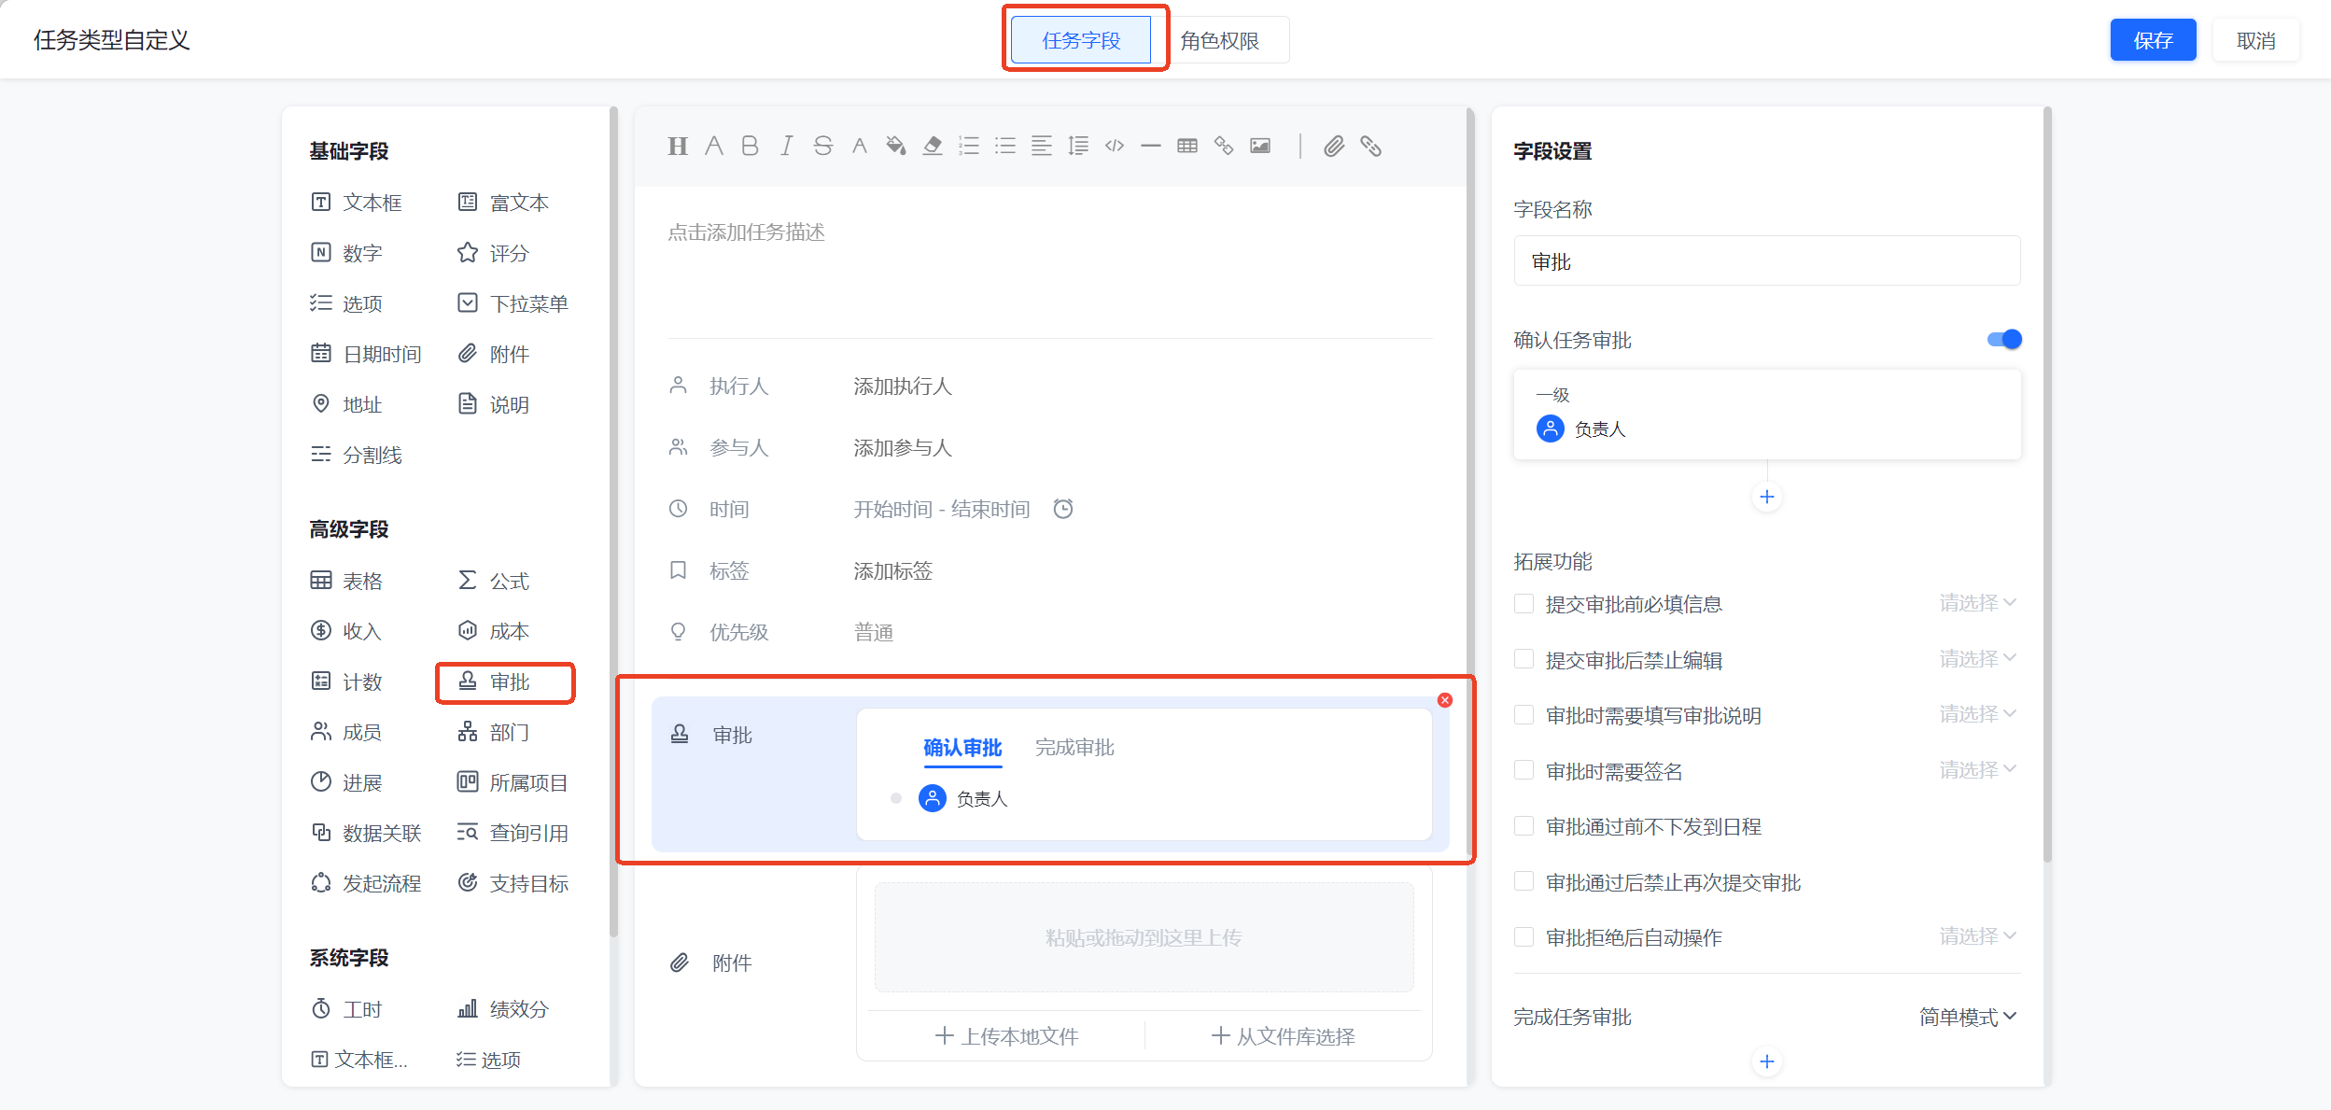Viewport: 2331px width, 1110px height.
Task: Click the alarm reminder clock icon
Action: [1063, 509]
